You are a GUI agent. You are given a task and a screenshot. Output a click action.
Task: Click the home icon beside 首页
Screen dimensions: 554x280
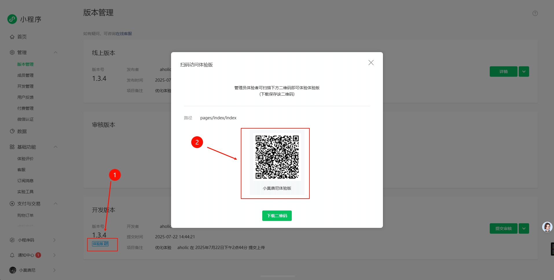12,37
